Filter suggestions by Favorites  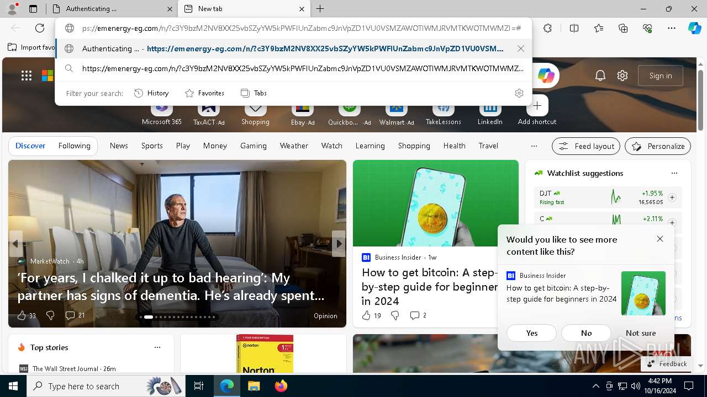[x=204, y=93]
